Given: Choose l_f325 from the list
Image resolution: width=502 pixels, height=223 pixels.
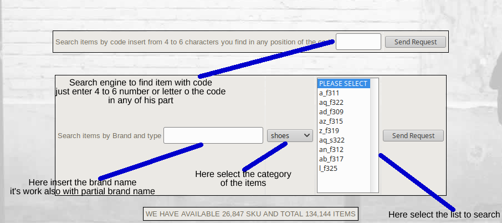Looking at the screenshot, I should [328, 168].
